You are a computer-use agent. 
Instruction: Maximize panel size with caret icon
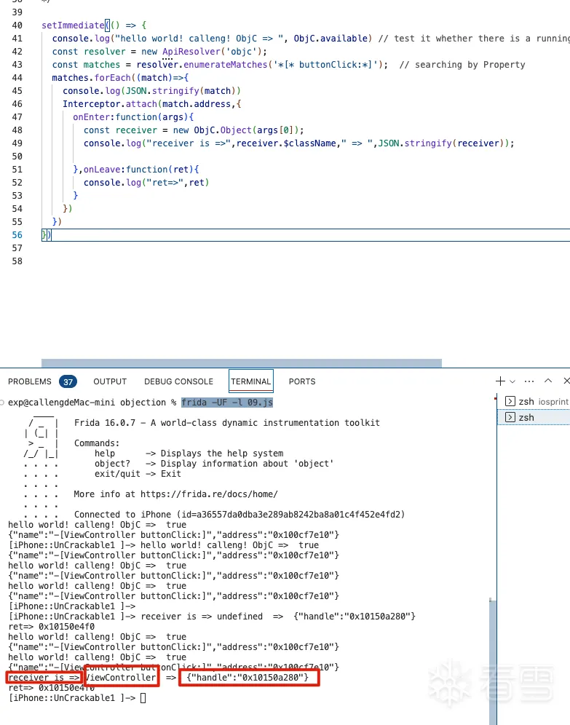548,381
